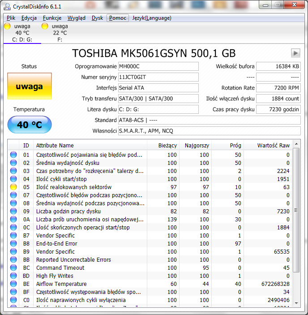This screenshot has height=315, width=308.
Task: Click the status circle for attribute 0A
Action: [x=13, y=219]
